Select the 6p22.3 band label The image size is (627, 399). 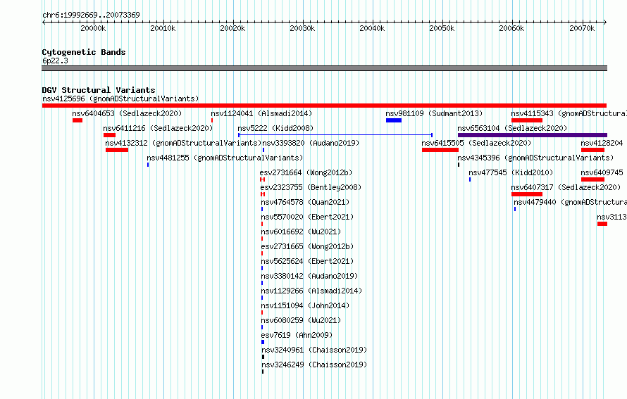[55, 61]
